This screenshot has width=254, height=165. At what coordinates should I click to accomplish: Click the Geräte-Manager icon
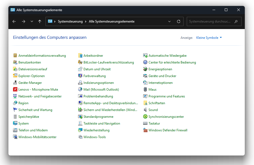coord(15,83)
